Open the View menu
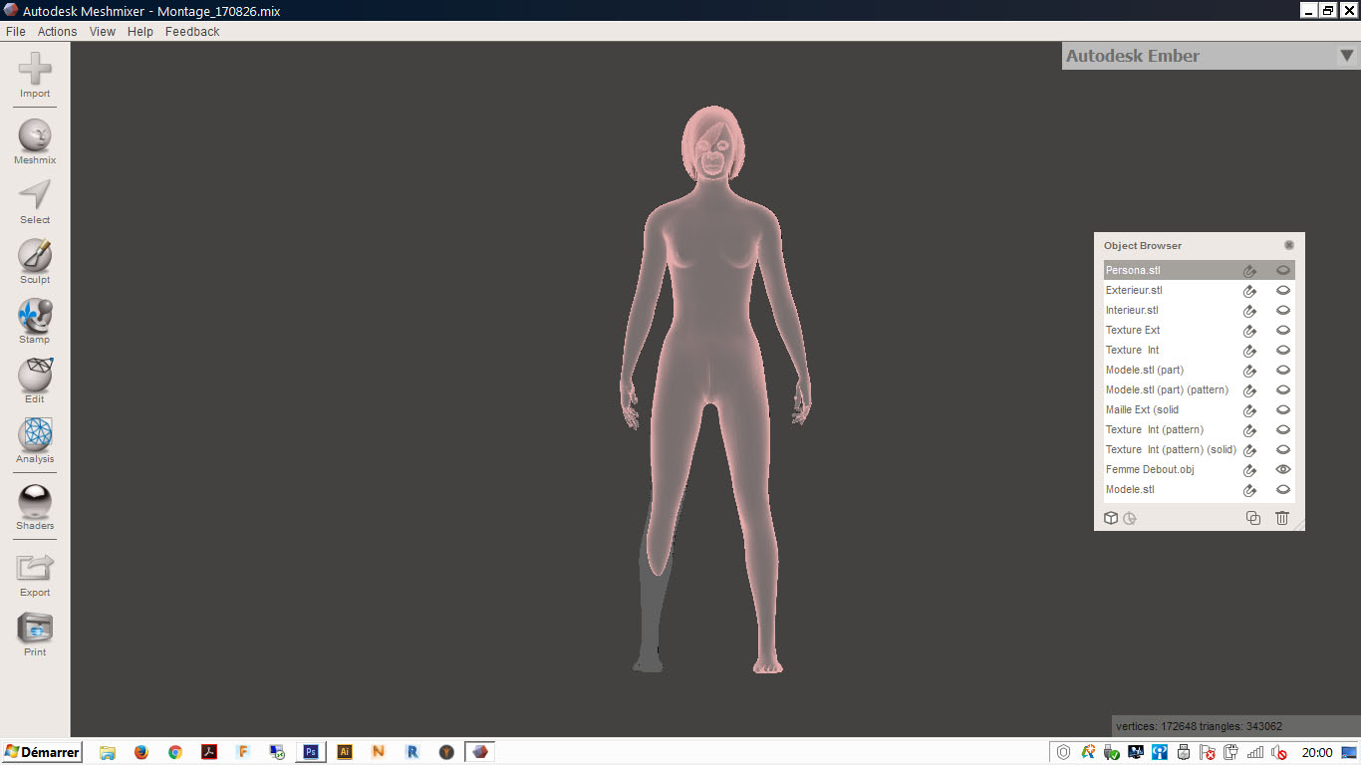 (x=103, y=32)
